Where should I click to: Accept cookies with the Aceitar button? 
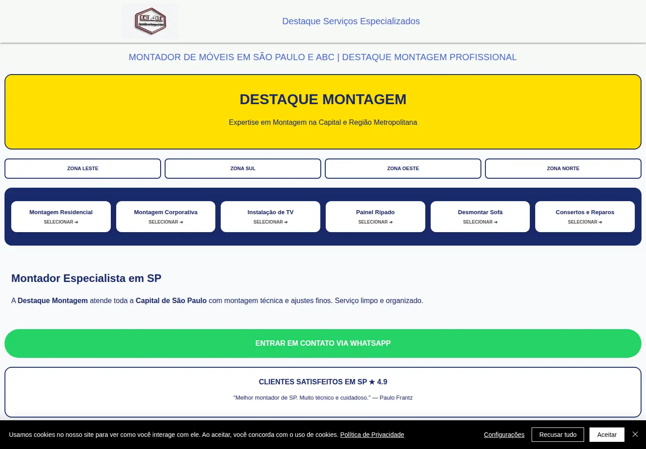tap(607, 435)
